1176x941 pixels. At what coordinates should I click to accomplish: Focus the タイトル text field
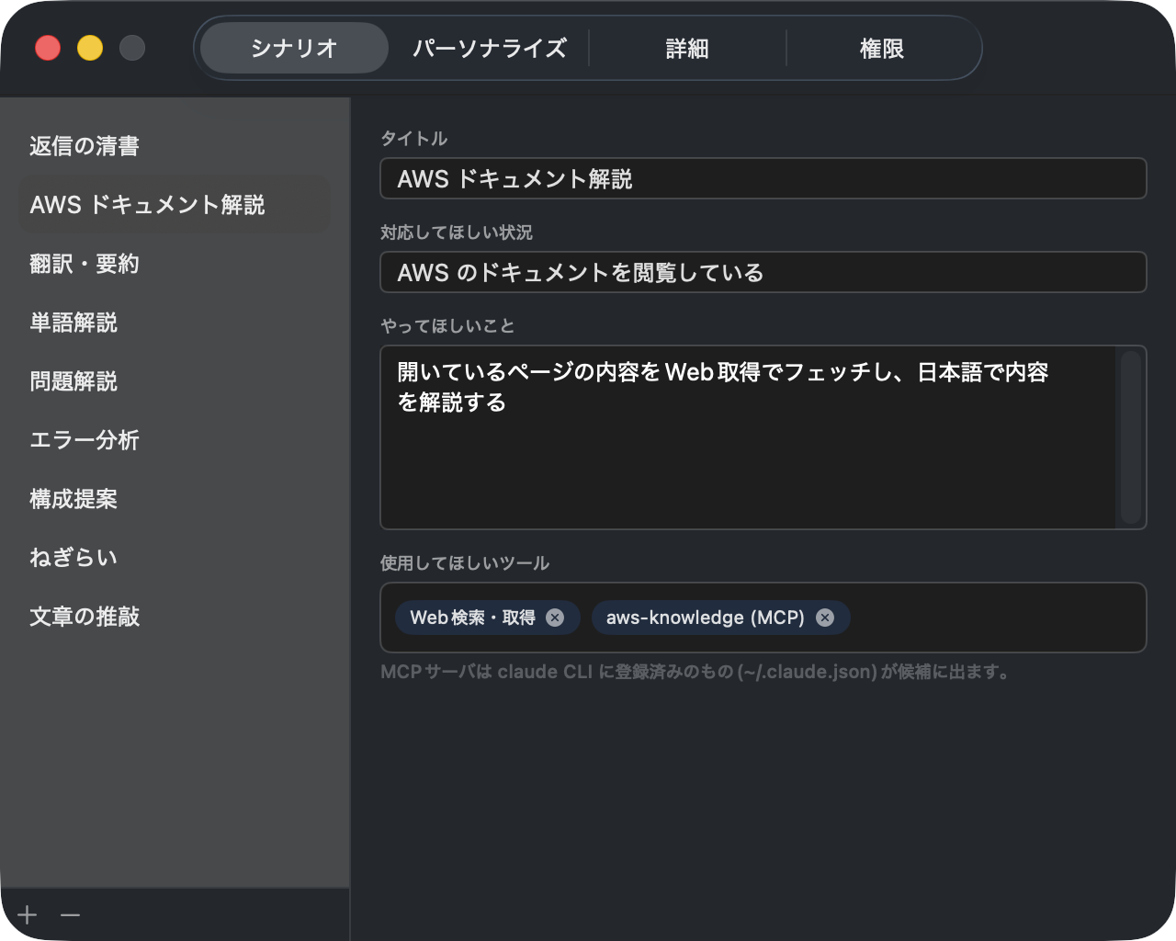[x=763, y=178]
